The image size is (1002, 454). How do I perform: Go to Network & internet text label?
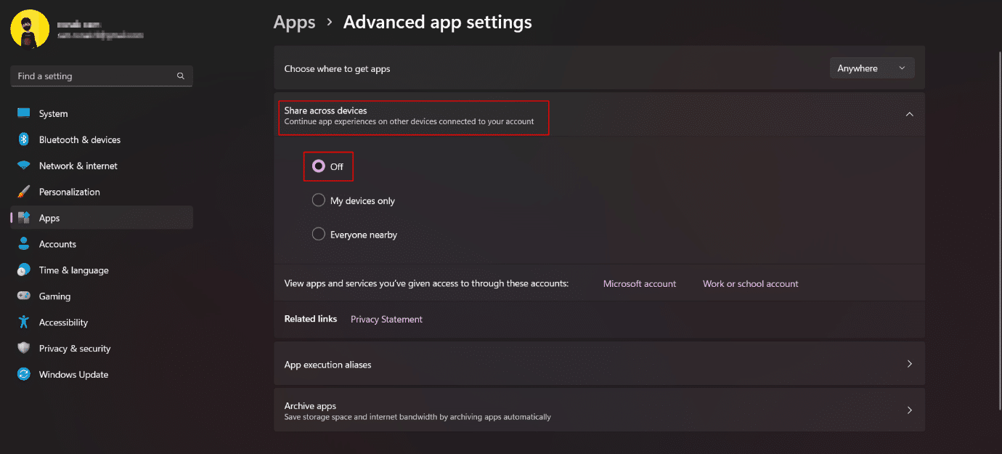(78, 166)
